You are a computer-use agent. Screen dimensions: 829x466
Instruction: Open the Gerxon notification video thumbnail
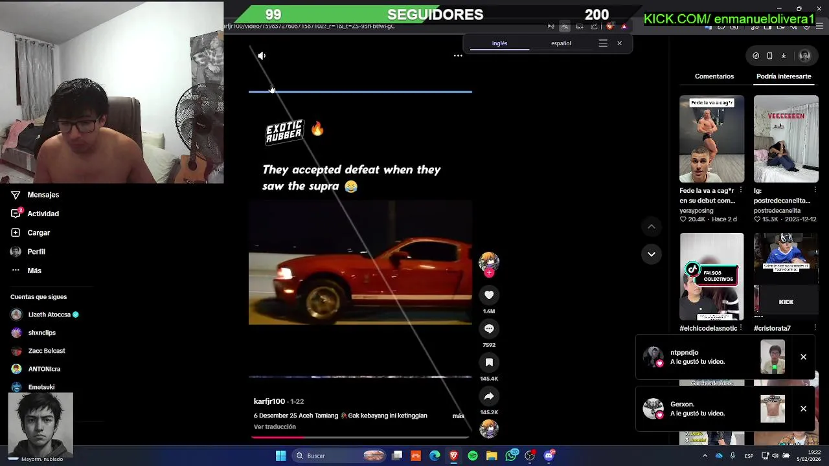pos(773,409)
